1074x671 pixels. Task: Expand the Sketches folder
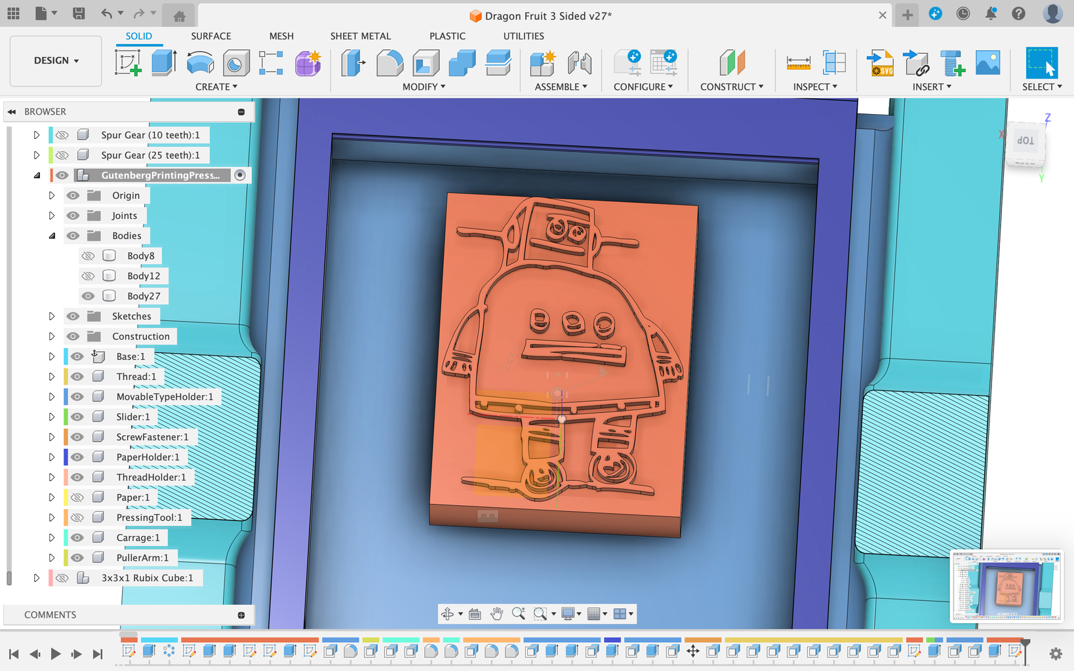[52, 316]
